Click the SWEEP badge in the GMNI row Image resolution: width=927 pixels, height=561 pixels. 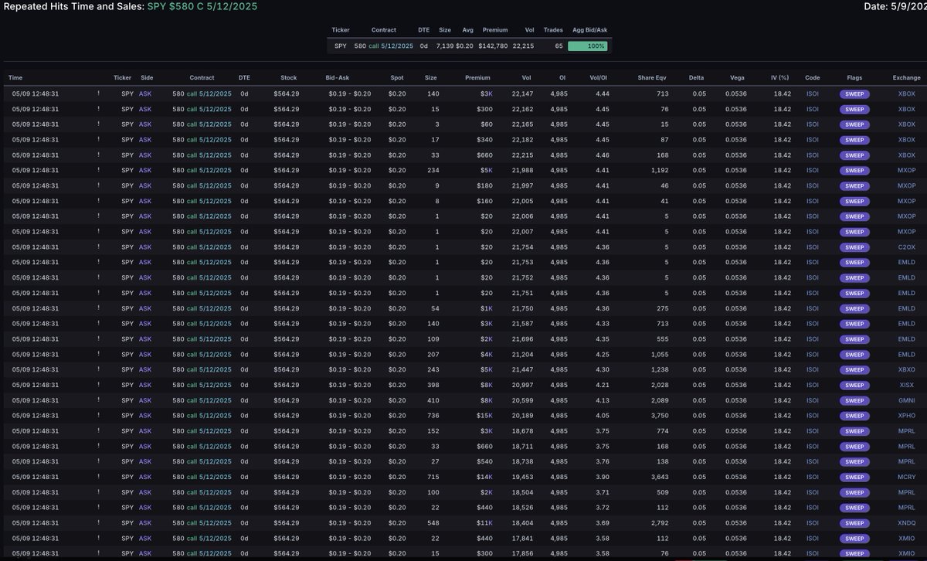click(854, 400)
